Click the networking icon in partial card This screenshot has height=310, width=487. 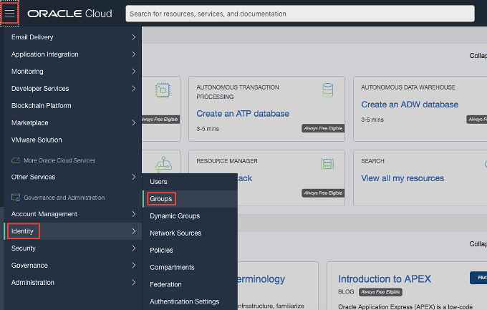pyautogui.click(x=164, y=164)
